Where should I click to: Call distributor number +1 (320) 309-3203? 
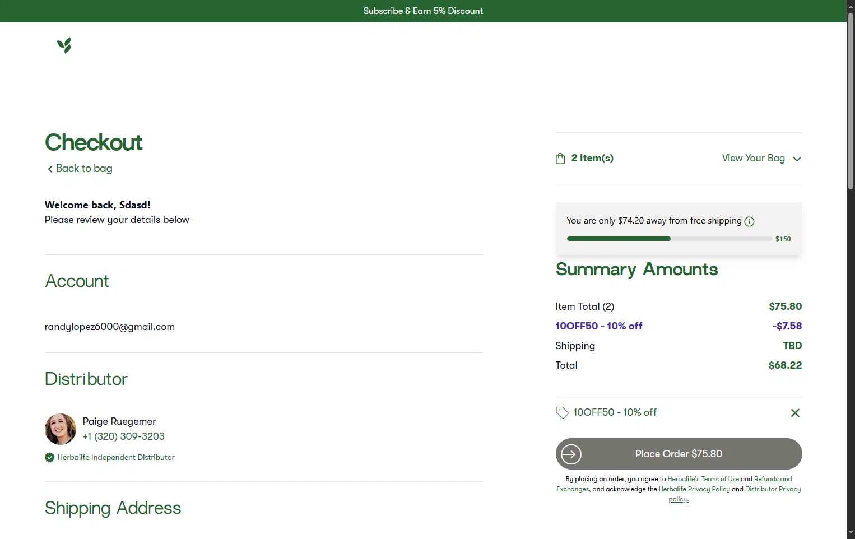[124, 436]
